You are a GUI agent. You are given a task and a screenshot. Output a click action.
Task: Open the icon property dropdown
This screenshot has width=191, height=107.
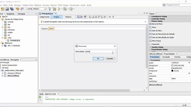coord(189,73)
